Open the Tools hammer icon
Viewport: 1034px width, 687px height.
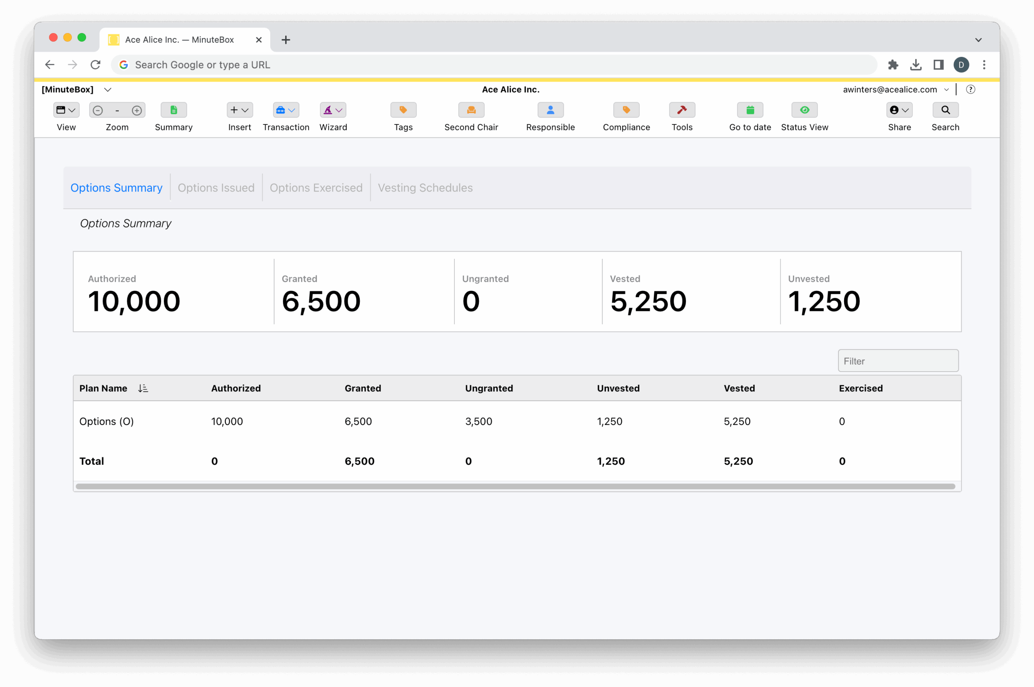point(682,110)
